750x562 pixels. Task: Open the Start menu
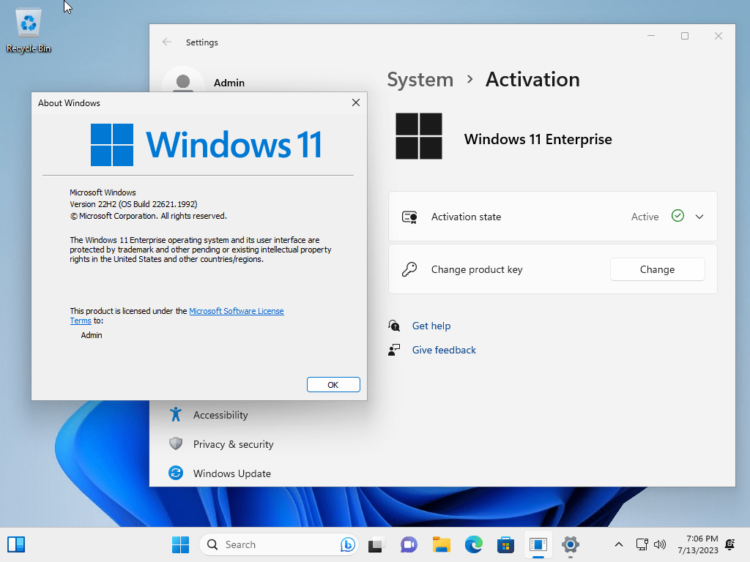click(180, 544)
